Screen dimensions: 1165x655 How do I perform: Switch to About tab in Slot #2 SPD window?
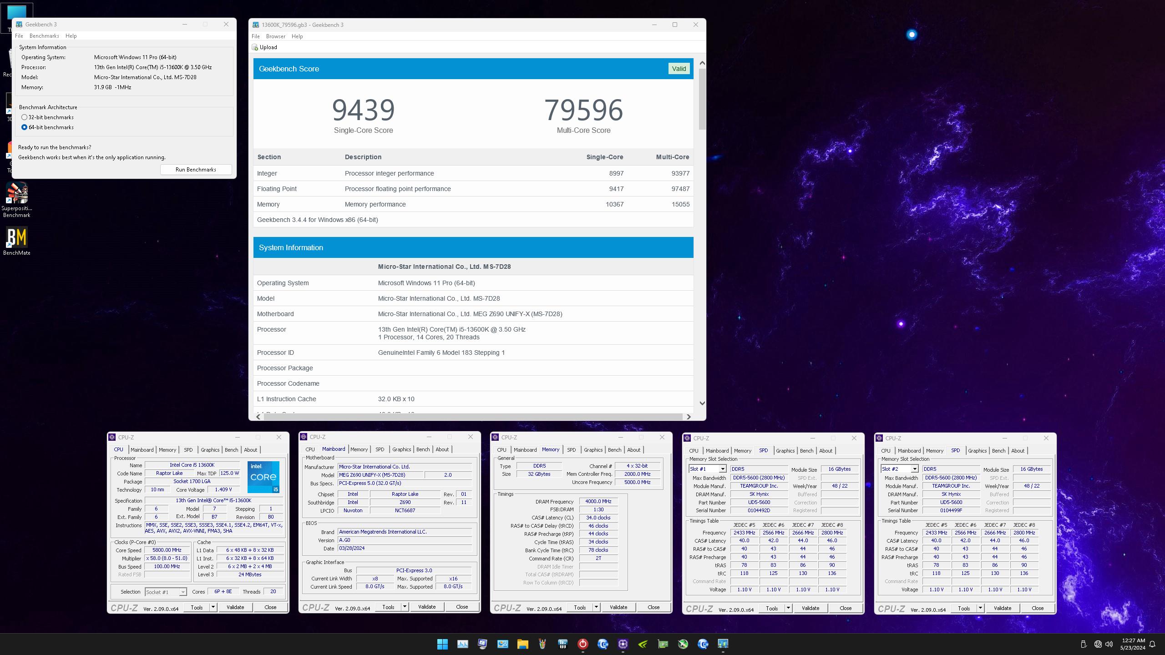pos(1018,451)
